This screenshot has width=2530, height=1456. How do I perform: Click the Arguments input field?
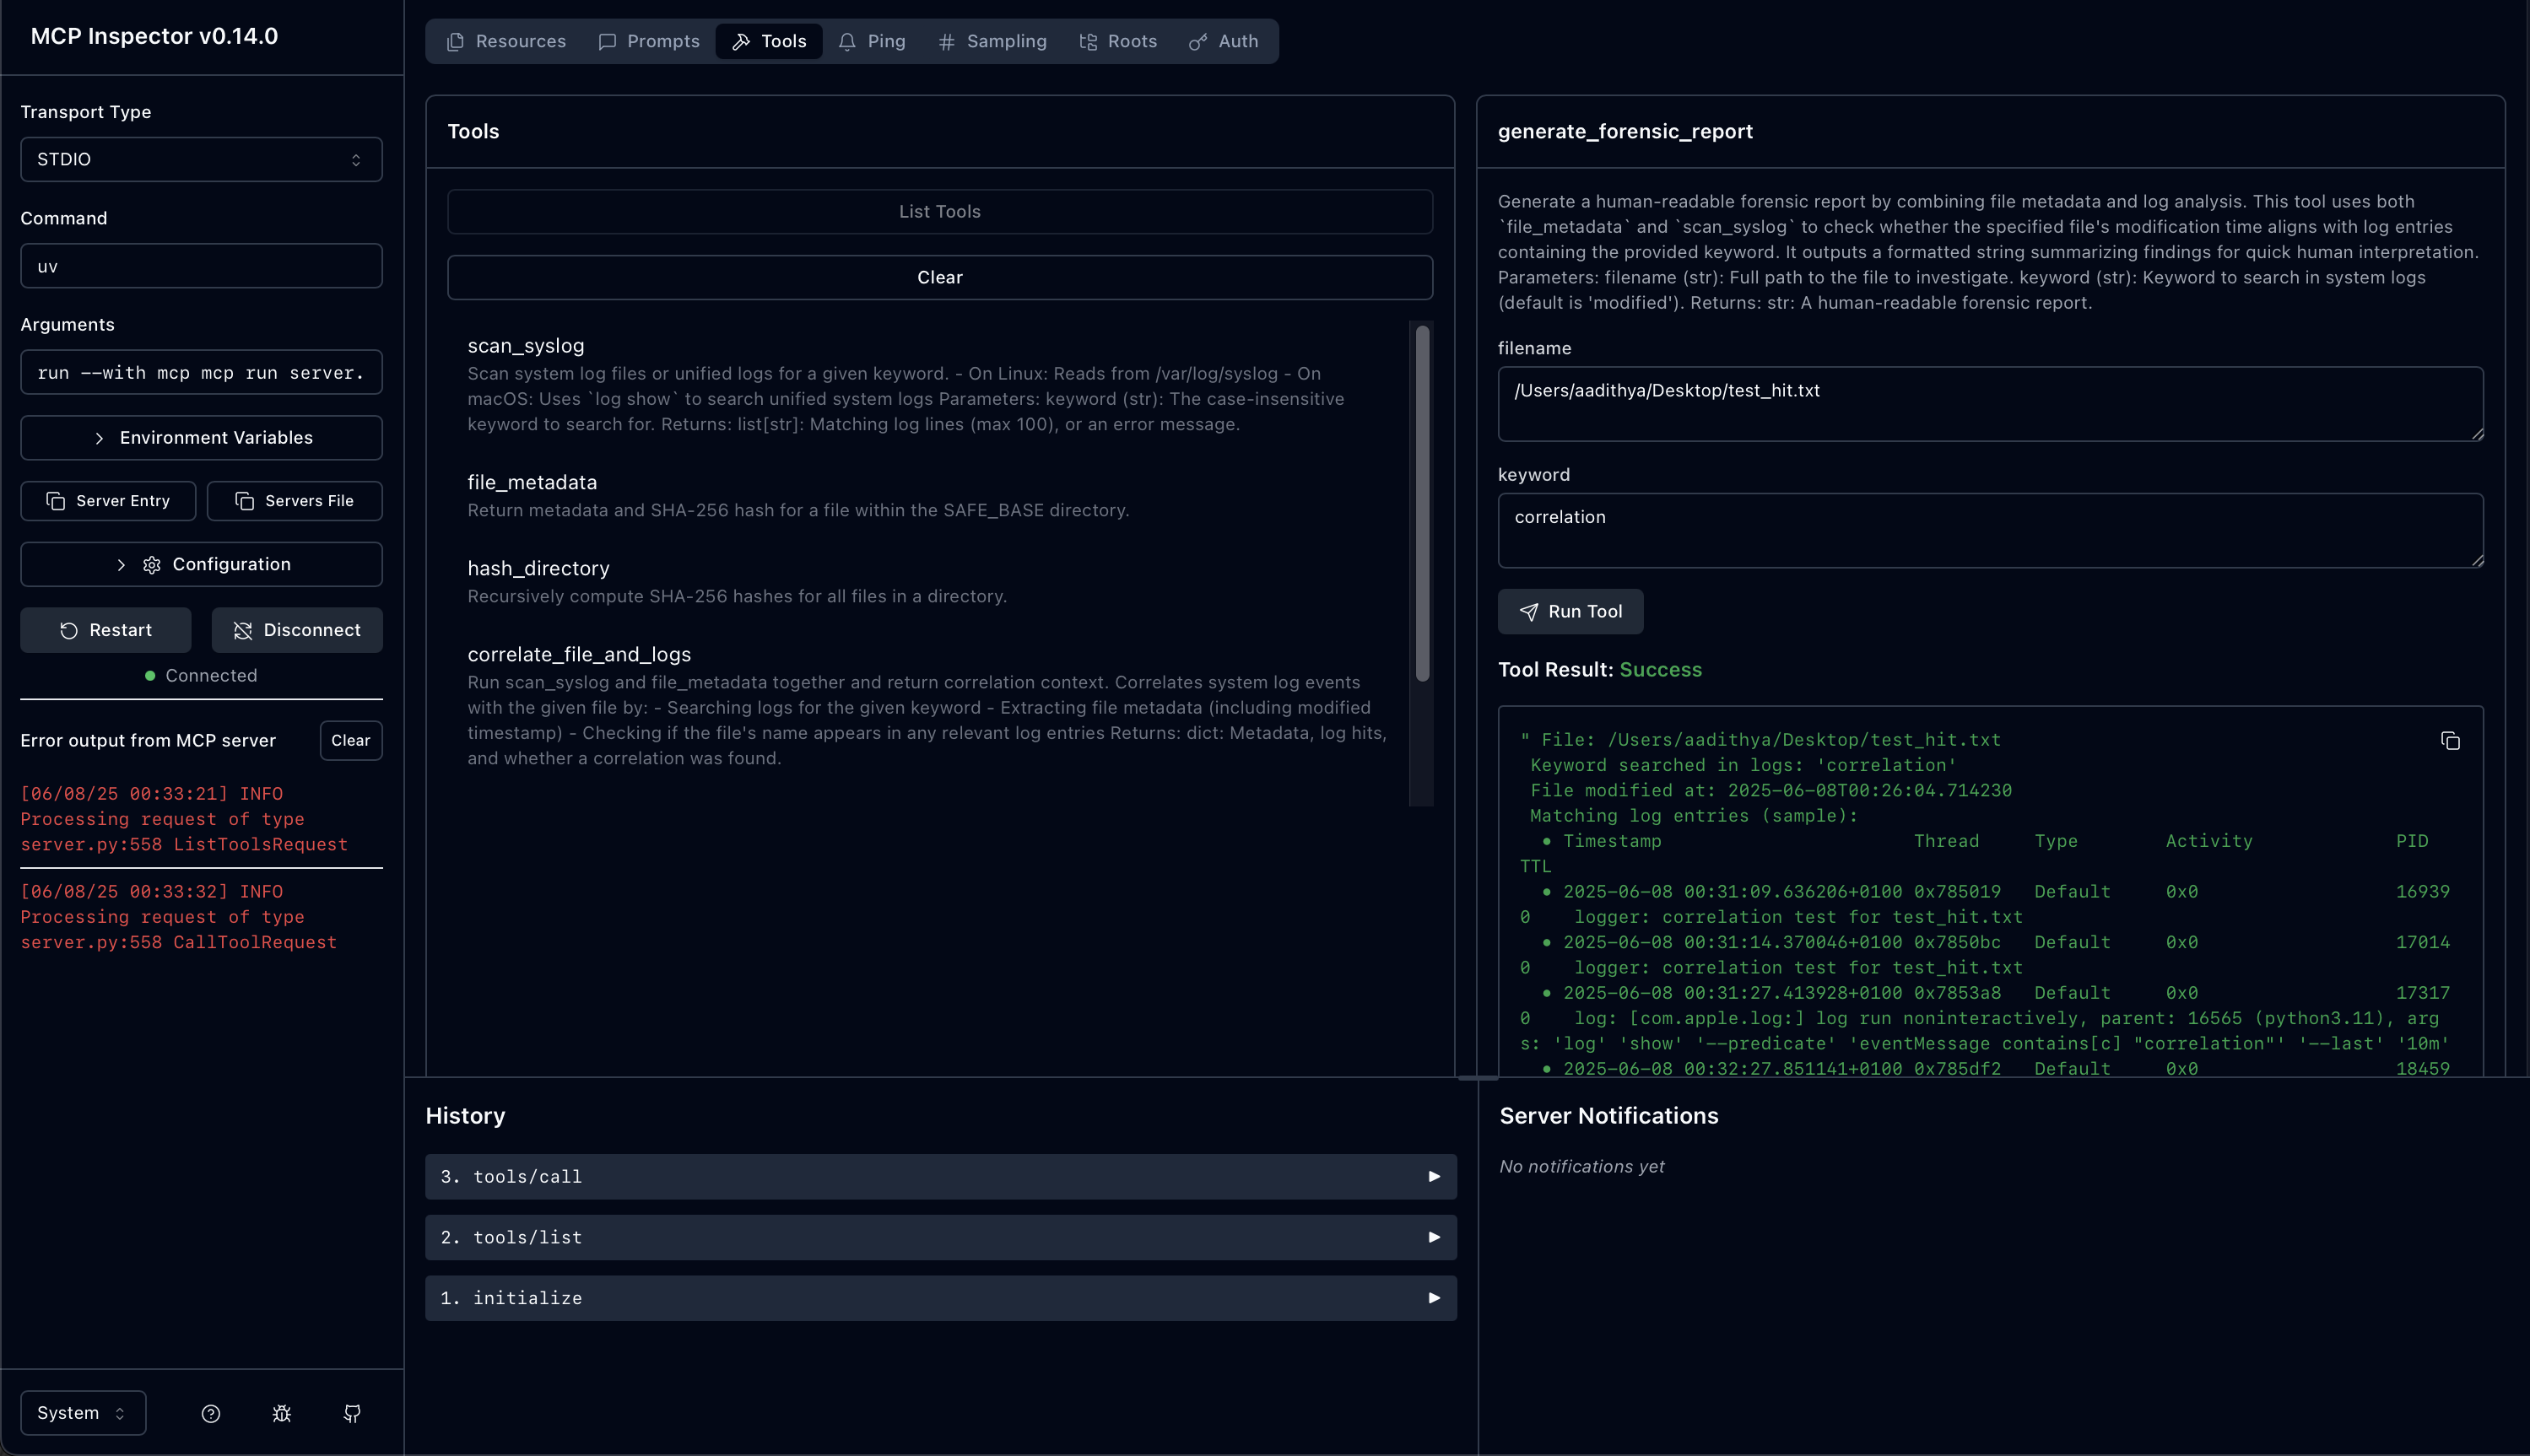(x=201, y=372)
